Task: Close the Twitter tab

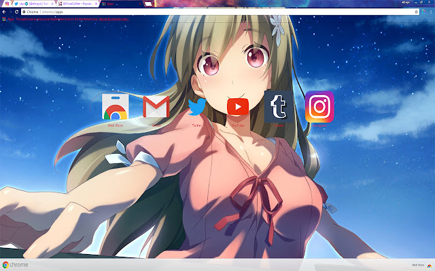Action: 52,4
